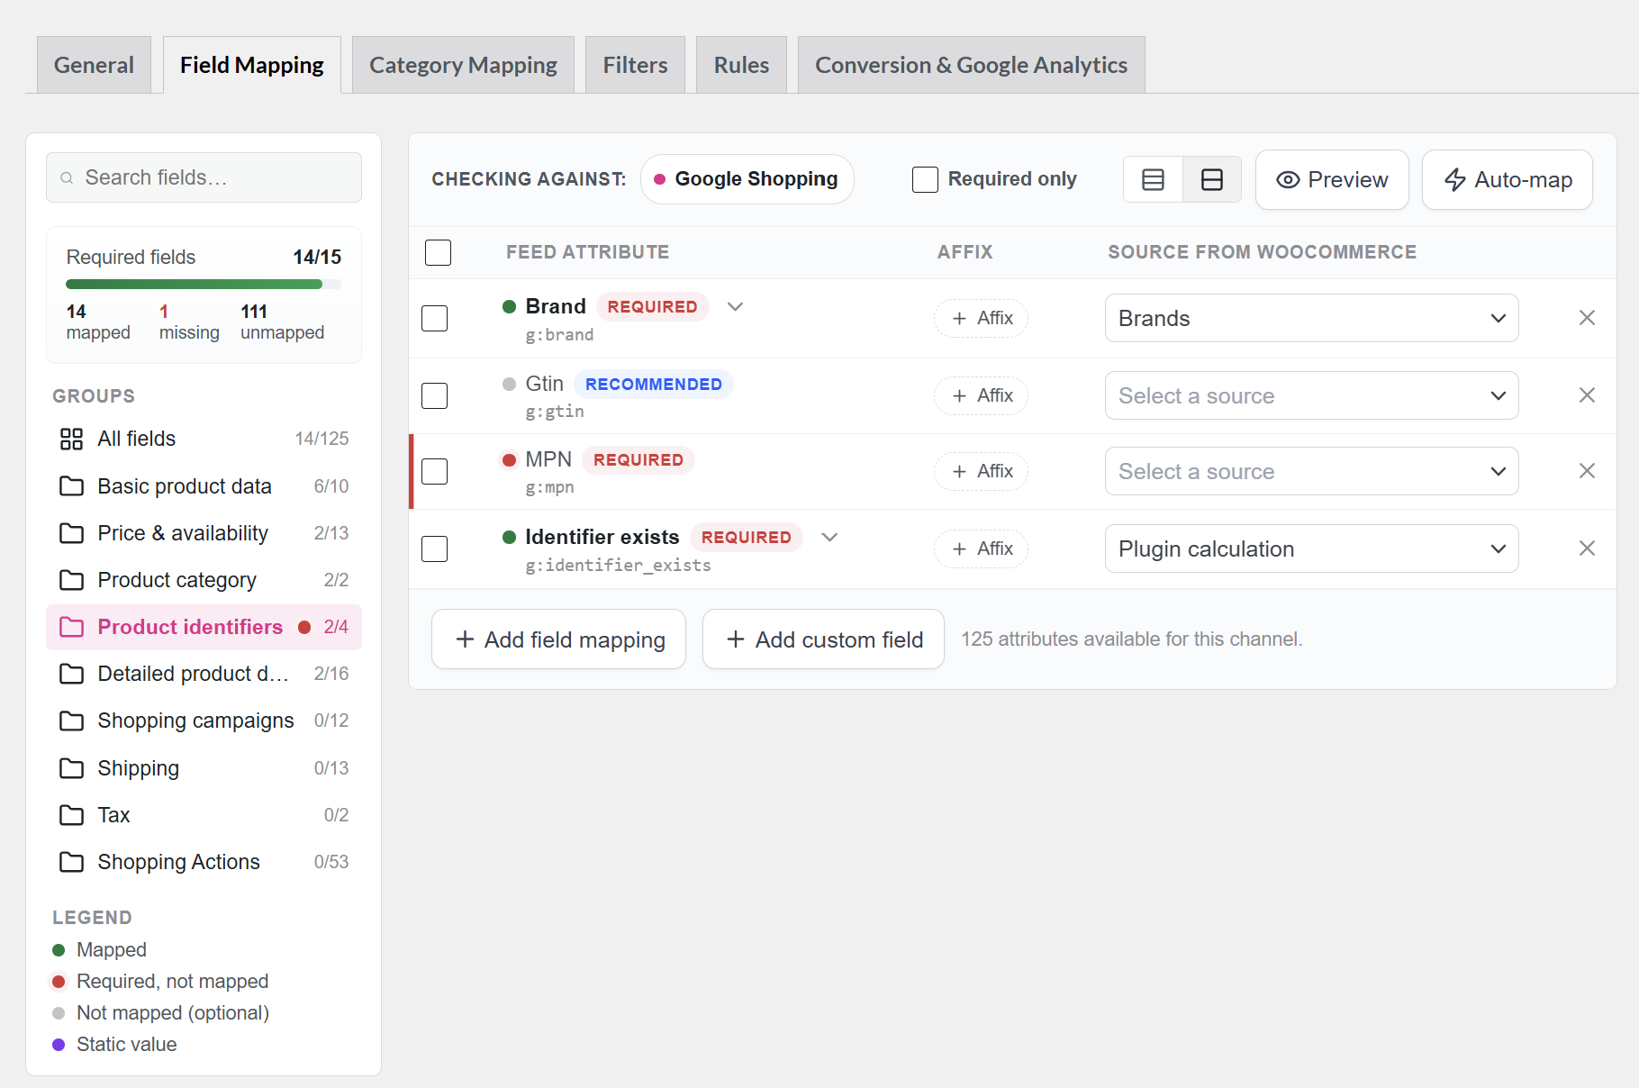Screen dimensions: 1639x1088
Task: Remove the Identifier exists mapping row
Action: (x=1587, y=549)
